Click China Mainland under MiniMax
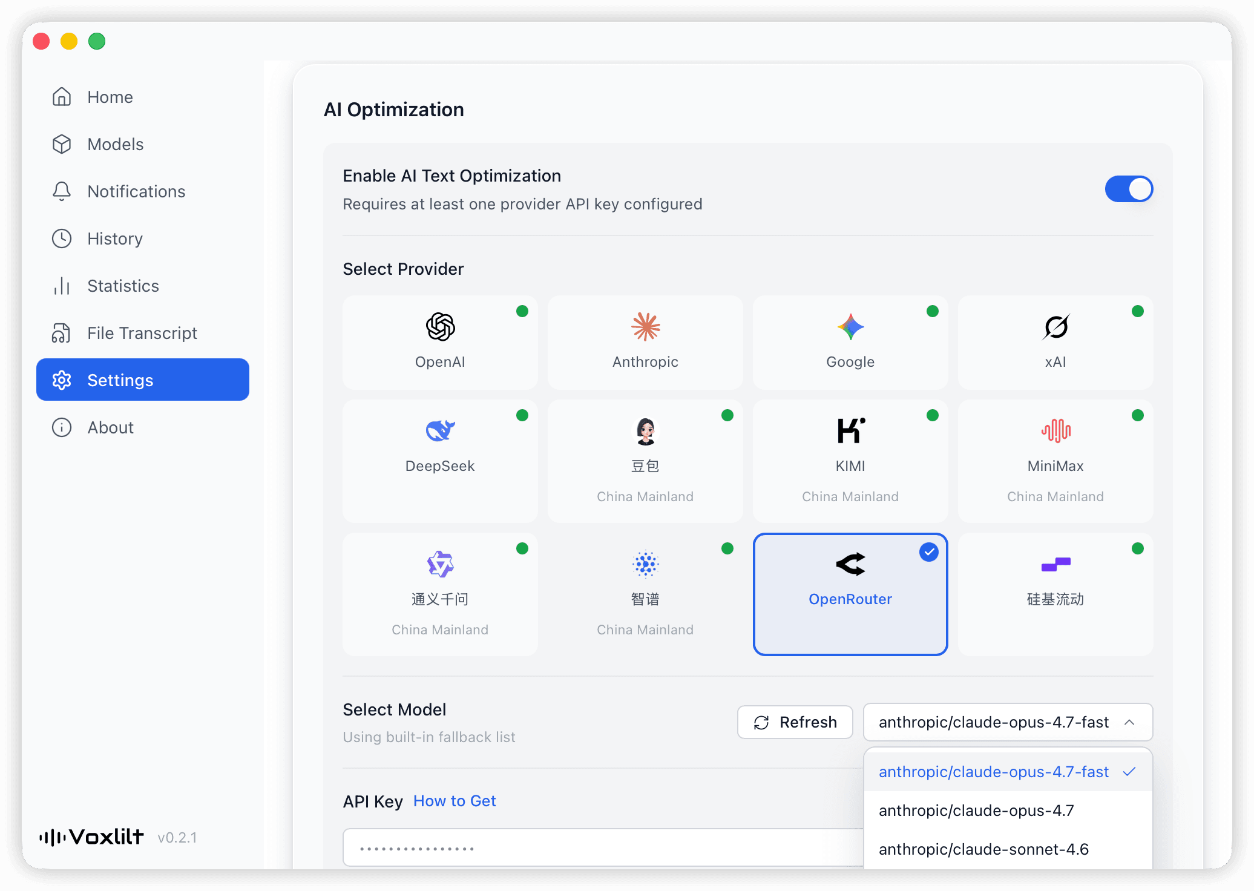Image resolution: width=1254 pixels, height=891 pixels. tap(1055, 496)
